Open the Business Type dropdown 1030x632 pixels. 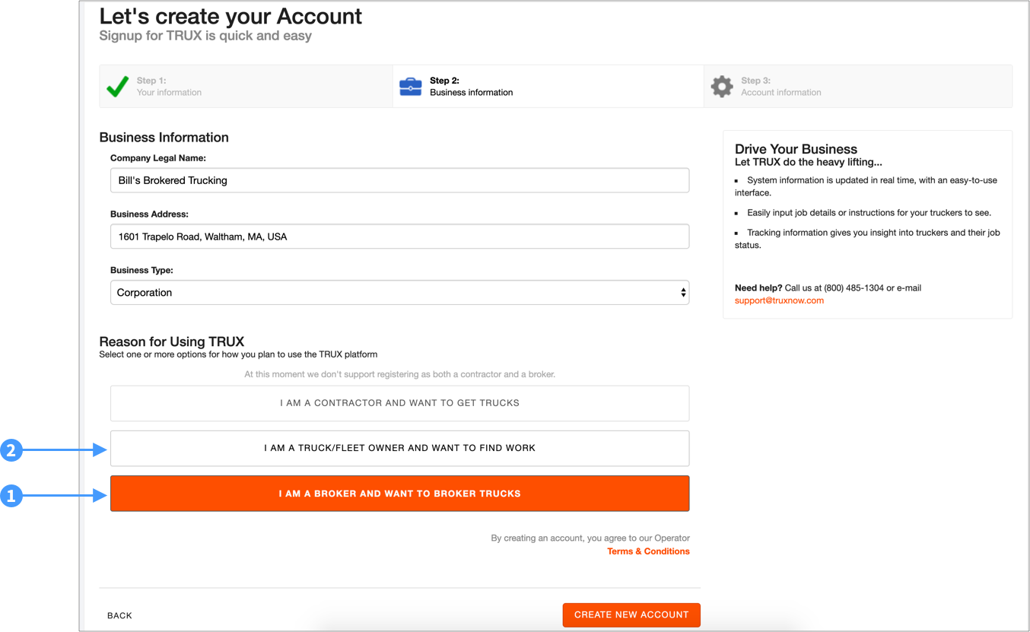pyautogui.click(x=399, y=293)
